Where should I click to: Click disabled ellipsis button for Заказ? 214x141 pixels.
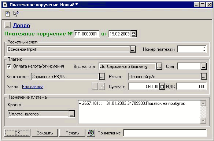click(x=95, y=87)
